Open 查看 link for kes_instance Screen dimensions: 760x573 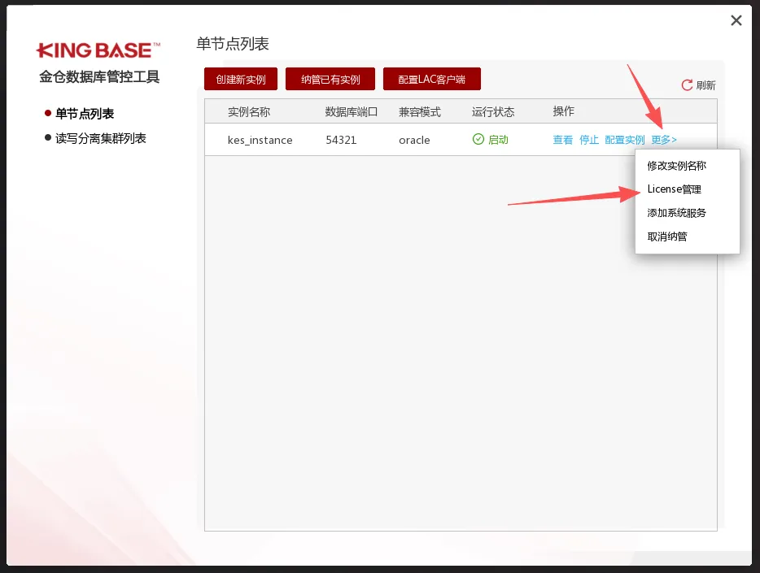coord(563,140)
